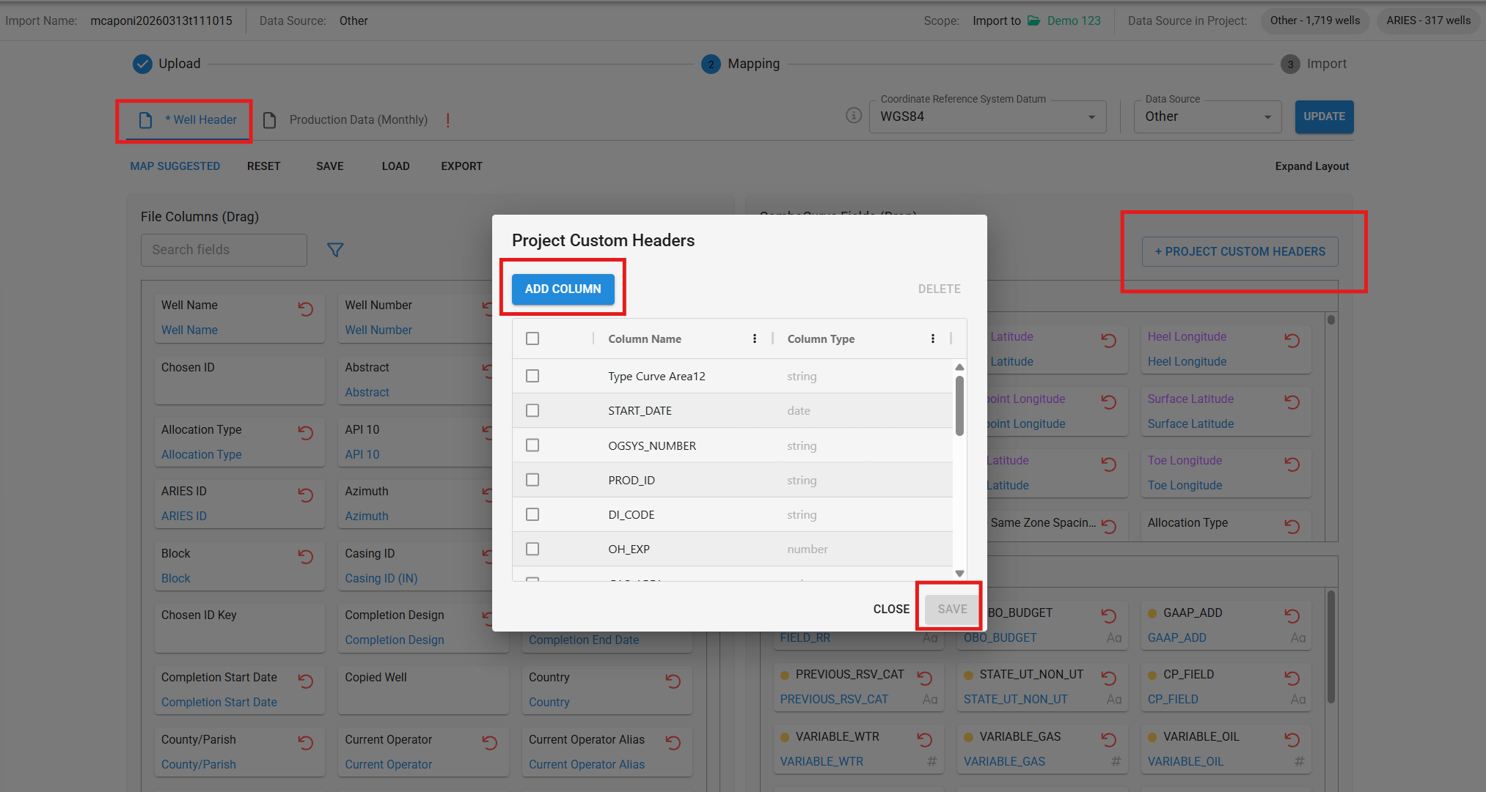Reset the Well Name mapping icon
1486x792 pixels.
(x=306, y=309)
